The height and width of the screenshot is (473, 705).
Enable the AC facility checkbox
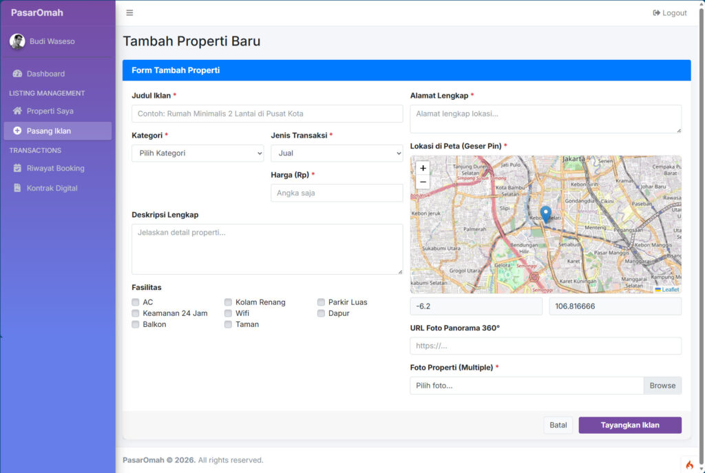pyautogui.click(x=136, y=302)
